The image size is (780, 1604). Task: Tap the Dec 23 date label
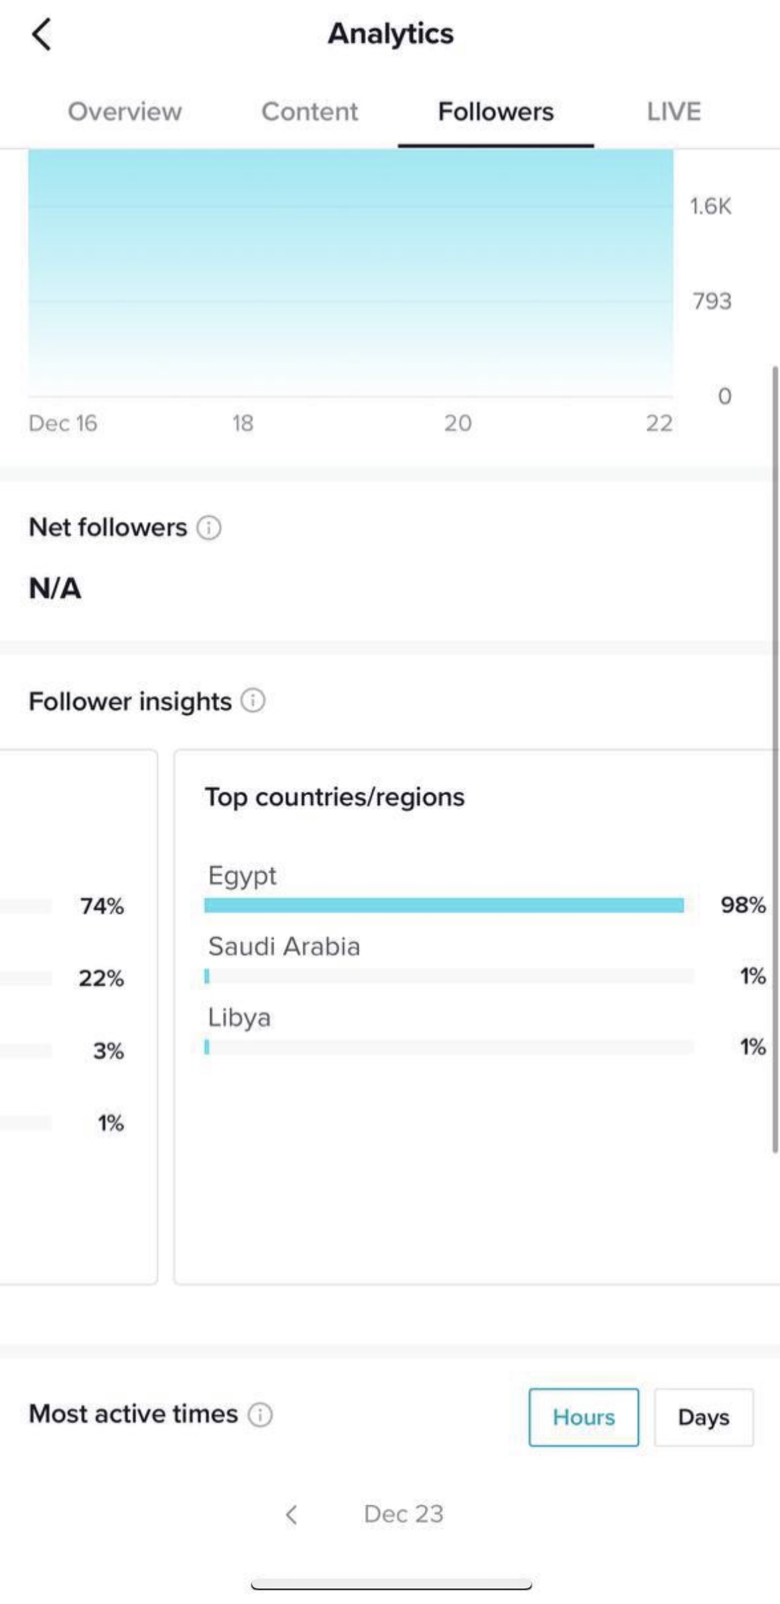(403, 1514)
